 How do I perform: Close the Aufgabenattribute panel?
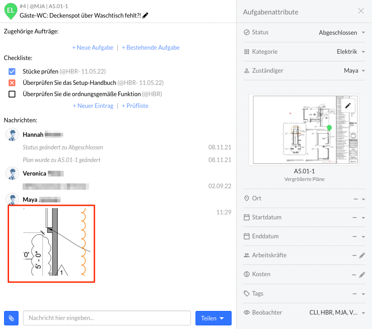[361, 11]
